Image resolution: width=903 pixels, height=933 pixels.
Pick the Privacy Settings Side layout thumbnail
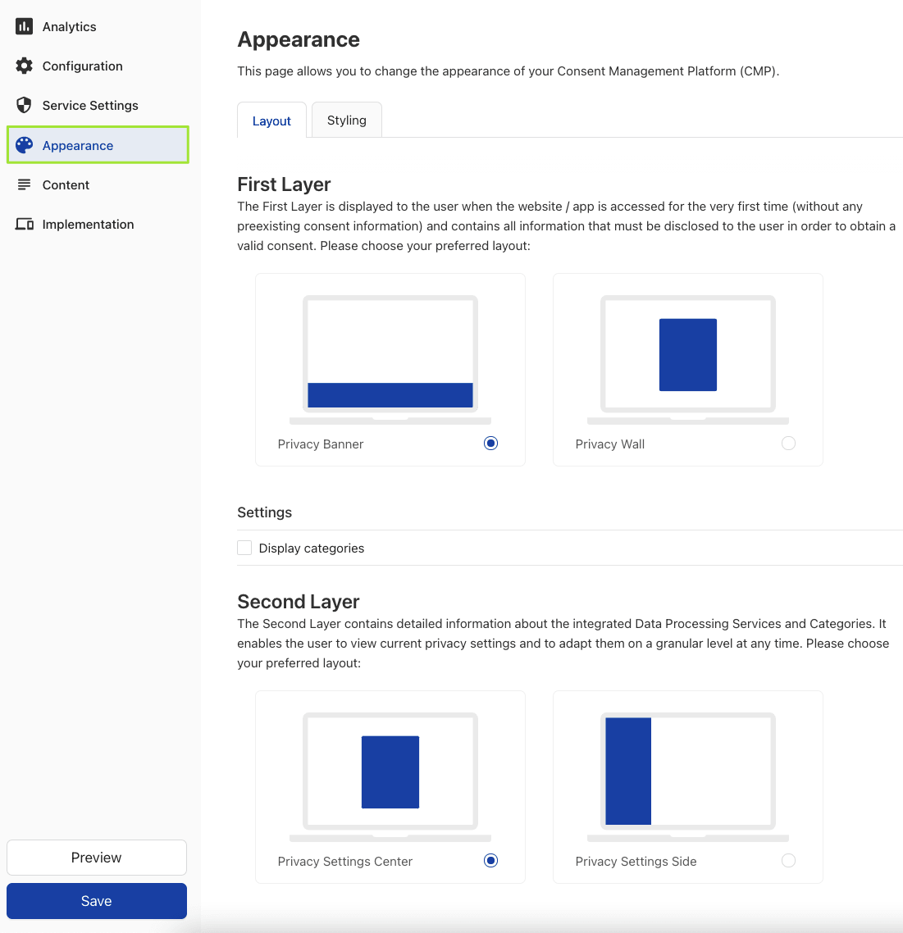[x=688, y=776]
